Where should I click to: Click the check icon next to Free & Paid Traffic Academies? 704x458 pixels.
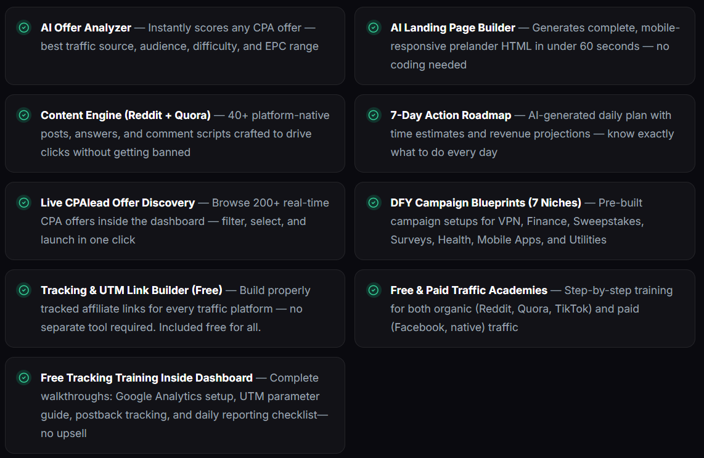pos(374,290)
